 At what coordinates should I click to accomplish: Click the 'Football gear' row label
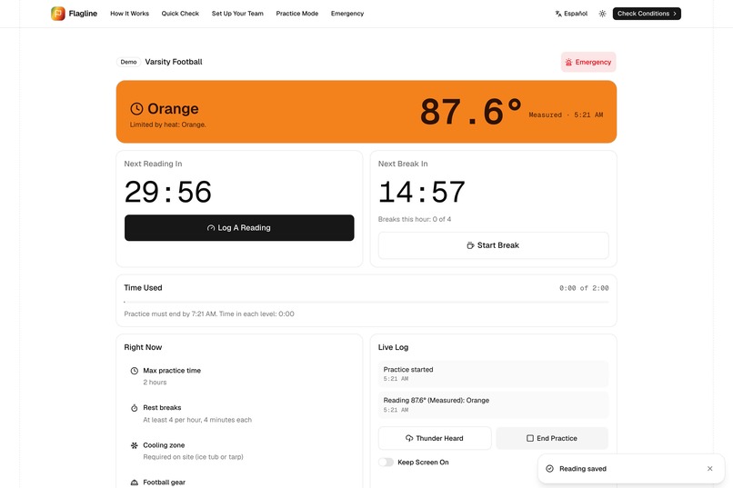click(164, 483)
